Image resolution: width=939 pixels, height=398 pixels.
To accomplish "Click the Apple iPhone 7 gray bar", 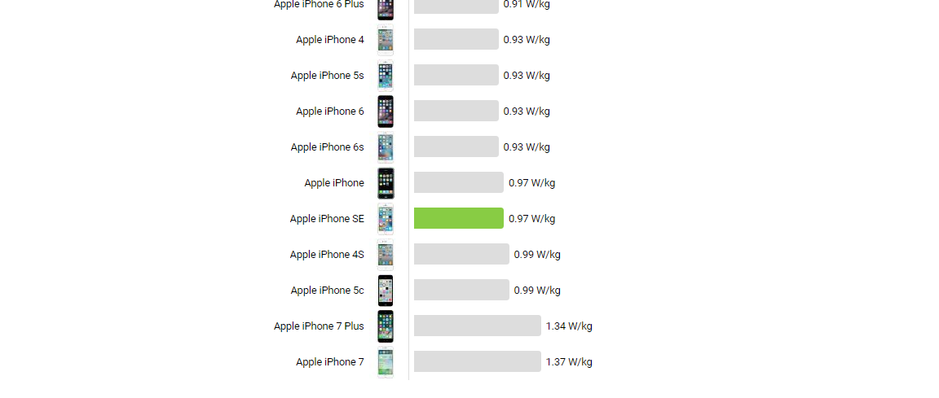I will (477, 361).
